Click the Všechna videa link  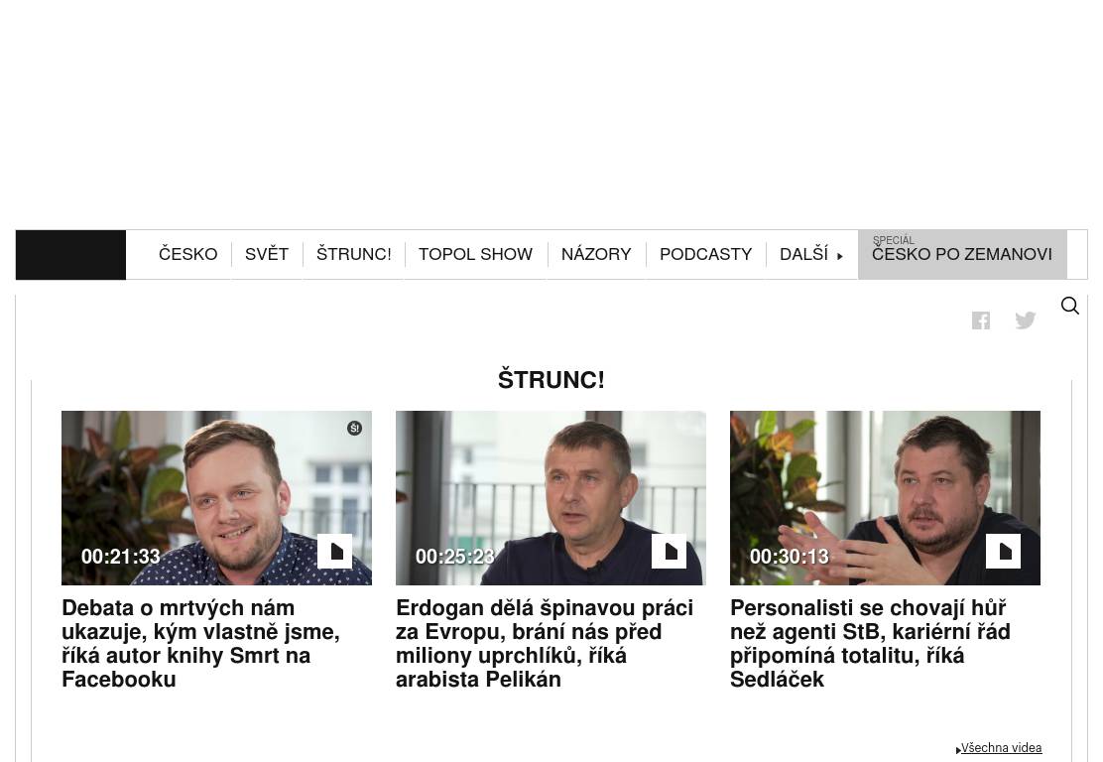tap(1000, 748)
